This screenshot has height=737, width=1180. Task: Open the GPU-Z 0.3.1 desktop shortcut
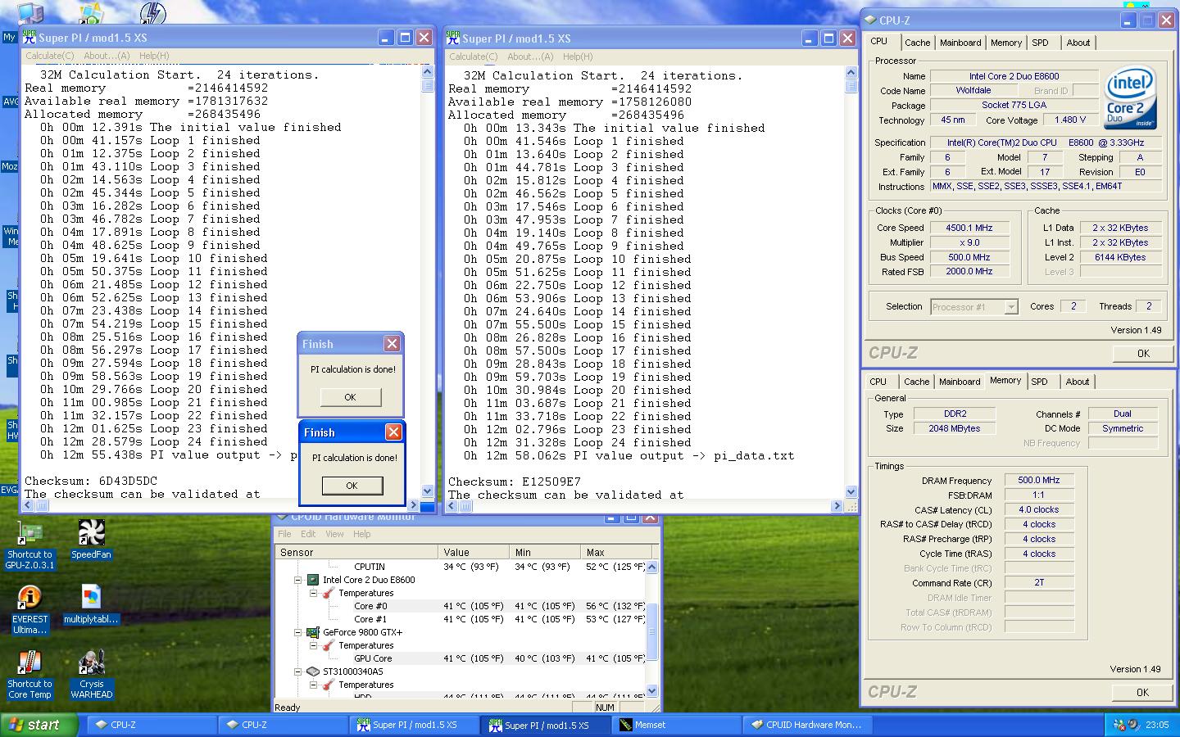point(29,535)
